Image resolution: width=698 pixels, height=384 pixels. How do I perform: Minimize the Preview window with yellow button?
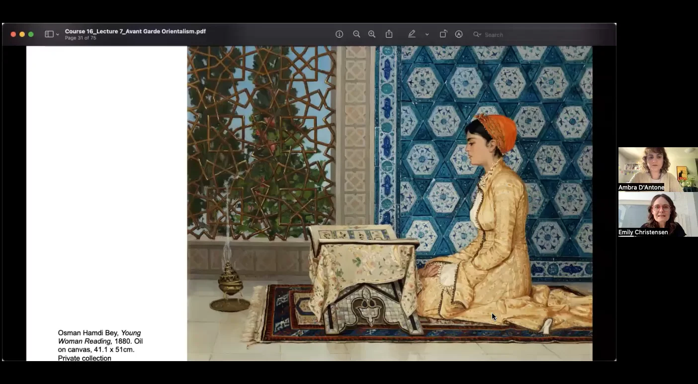(x=22, y=34)
